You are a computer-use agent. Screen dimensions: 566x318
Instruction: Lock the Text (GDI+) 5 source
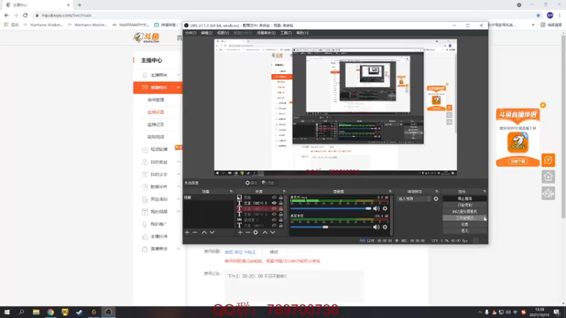[281, 203]
